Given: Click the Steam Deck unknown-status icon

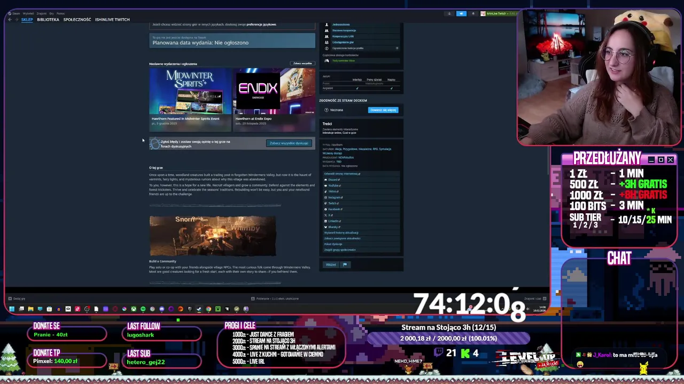Looking at the screenshot, I should pyautogui.click(x=326, y=110).
